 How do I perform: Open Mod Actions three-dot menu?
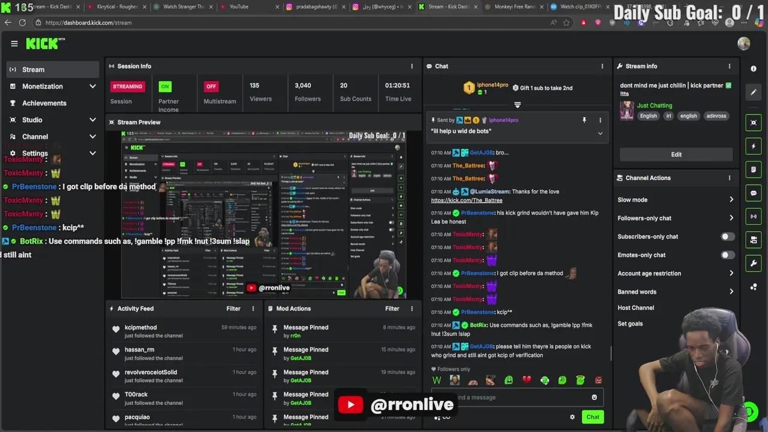pyautogui.click(x=412, y=308)
